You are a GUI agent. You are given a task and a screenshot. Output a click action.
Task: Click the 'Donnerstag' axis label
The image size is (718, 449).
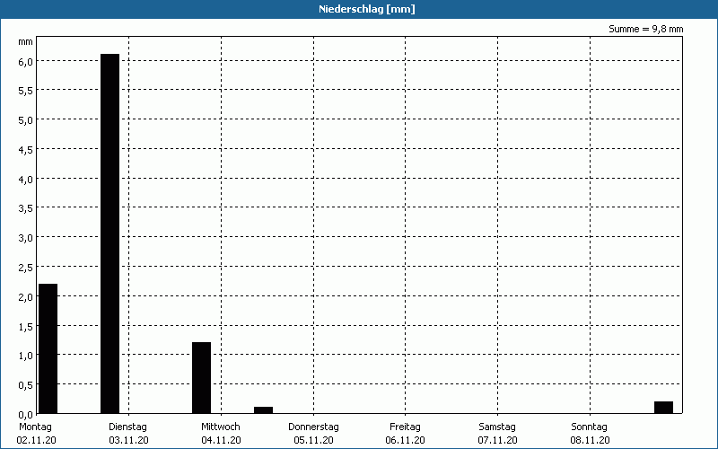point(313,427)
